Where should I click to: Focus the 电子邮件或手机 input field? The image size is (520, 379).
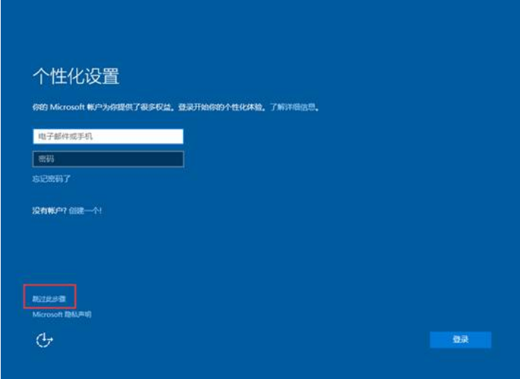coord(107,136)
